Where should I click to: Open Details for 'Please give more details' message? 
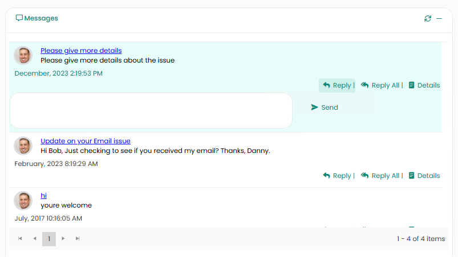coord(424,85)
